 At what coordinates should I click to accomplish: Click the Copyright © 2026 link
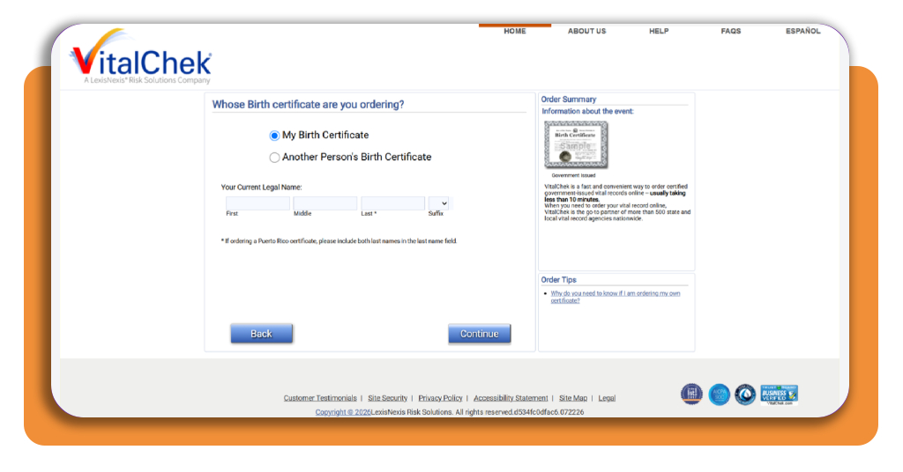tap(343, 412)
